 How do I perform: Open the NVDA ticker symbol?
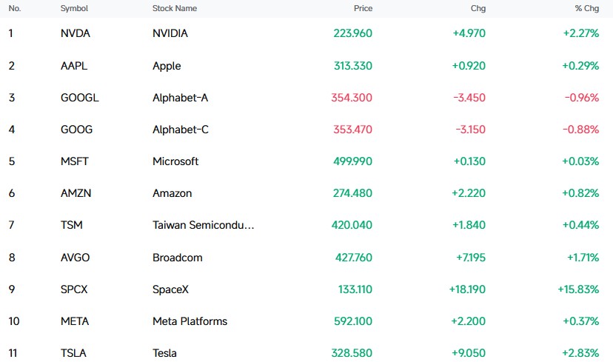[x=75, y=33]
